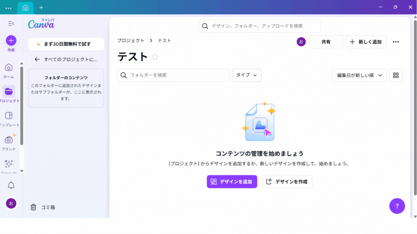Open a new tab with plus
Screen dimensions: 417x234
tap(41, 8)
